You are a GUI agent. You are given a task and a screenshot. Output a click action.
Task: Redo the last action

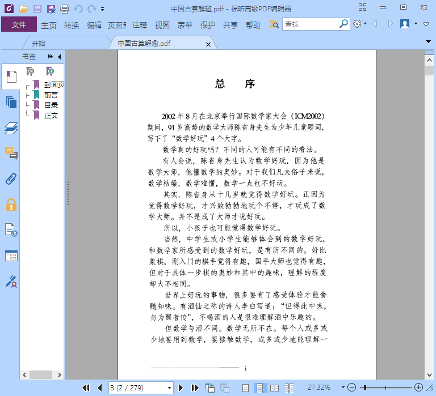pyautogui.click(x=92, y=9)
